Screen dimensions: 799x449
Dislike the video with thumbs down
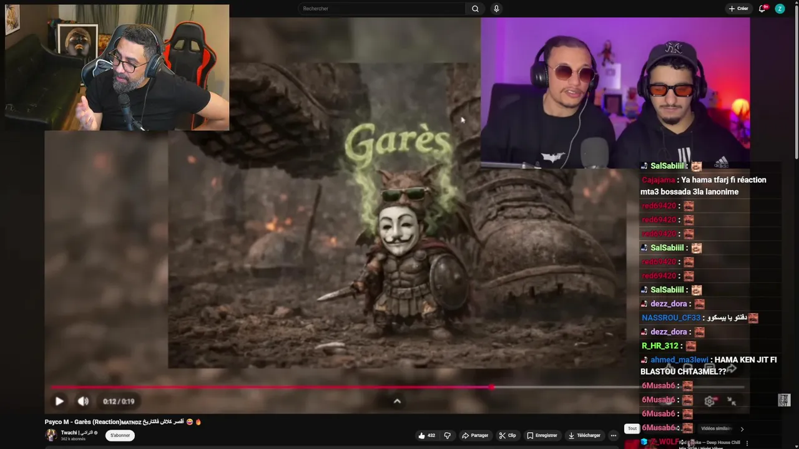tap(447, 435)
